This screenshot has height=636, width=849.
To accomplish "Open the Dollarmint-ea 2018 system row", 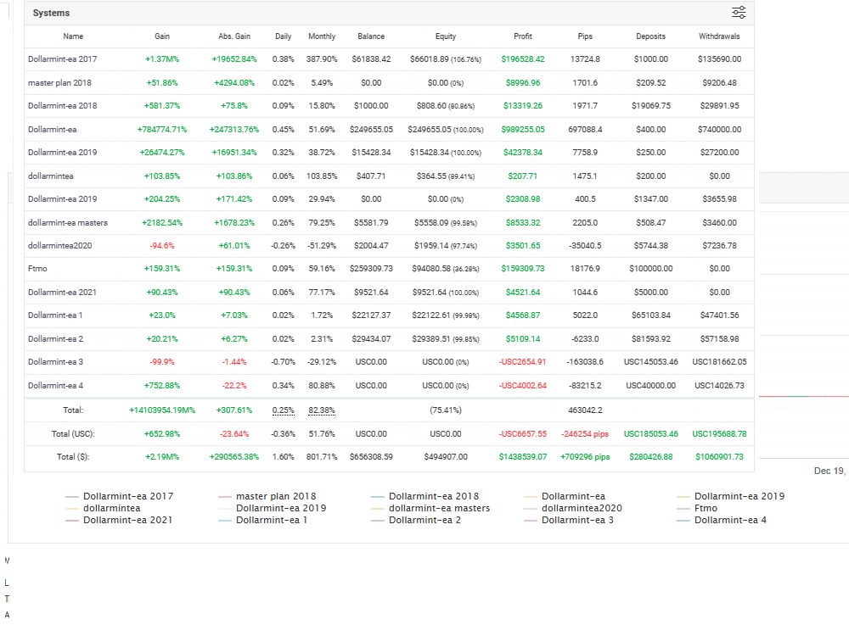I will coord(389,105).
